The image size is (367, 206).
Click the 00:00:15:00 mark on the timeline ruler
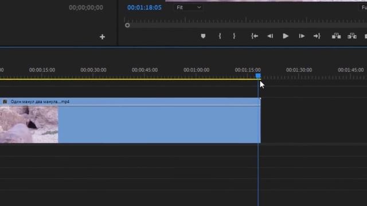pos(42,70)
